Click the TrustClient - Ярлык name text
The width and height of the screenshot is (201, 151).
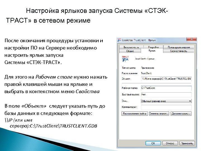(145, 59)
